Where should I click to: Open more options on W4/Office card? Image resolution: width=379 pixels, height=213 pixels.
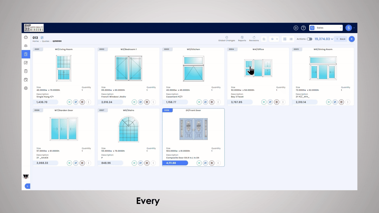[283, 102]
